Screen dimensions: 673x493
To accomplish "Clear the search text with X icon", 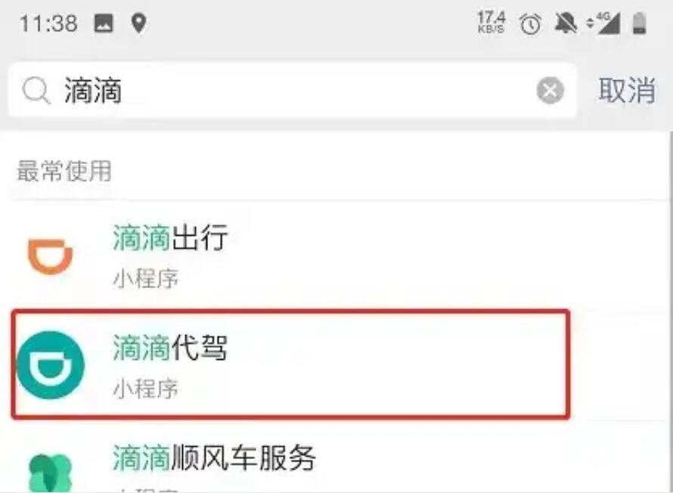I will (x=550, y=91).
